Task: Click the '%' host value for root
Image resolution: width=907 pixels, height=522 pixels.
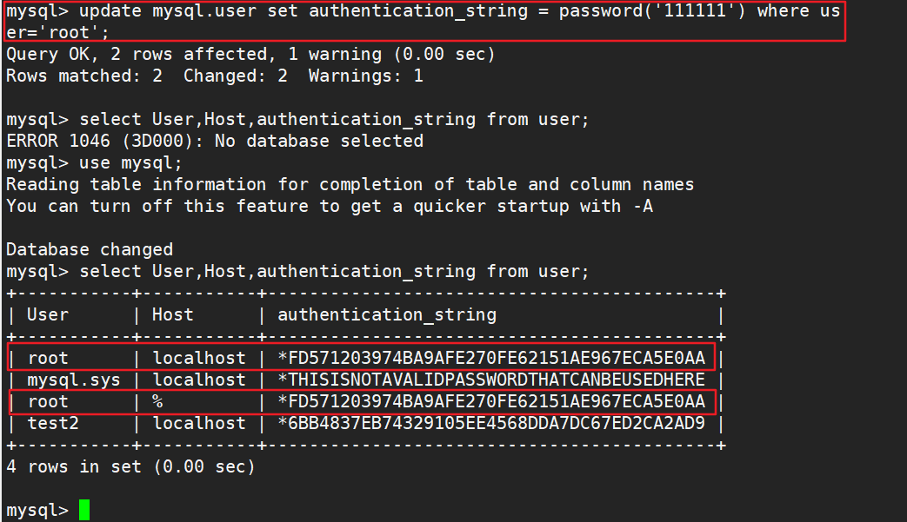Action: pos(158,401)
